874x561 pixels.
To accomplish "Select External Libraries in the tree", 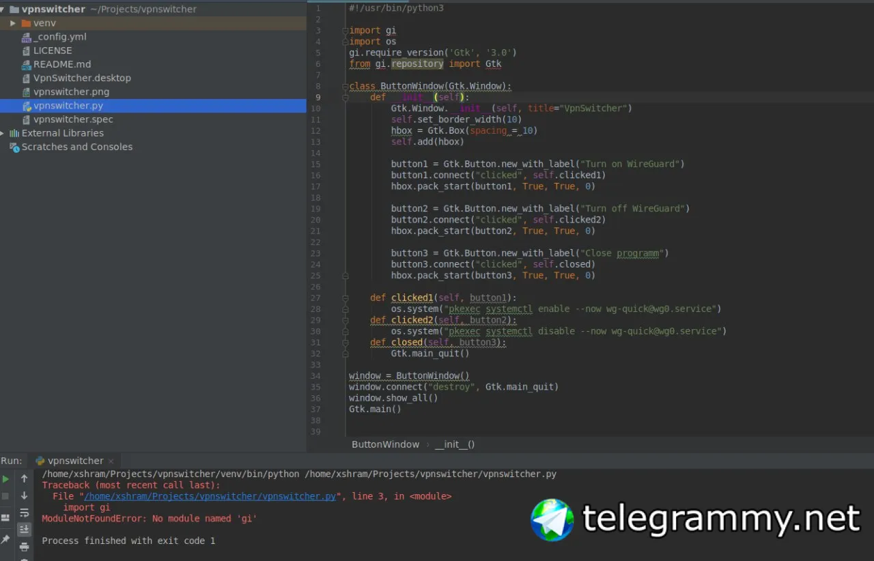I will (x=63, y=133).
